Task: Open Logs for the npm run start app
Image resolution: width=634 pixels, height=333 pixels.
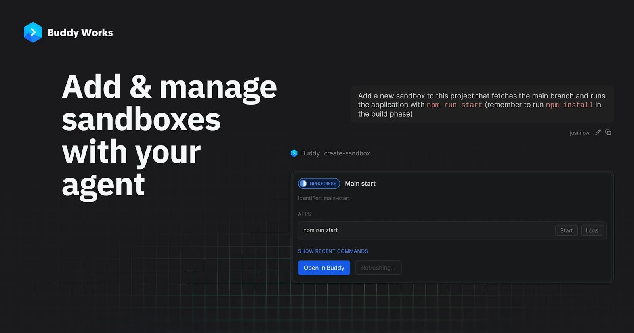Action: pos(592,230)
